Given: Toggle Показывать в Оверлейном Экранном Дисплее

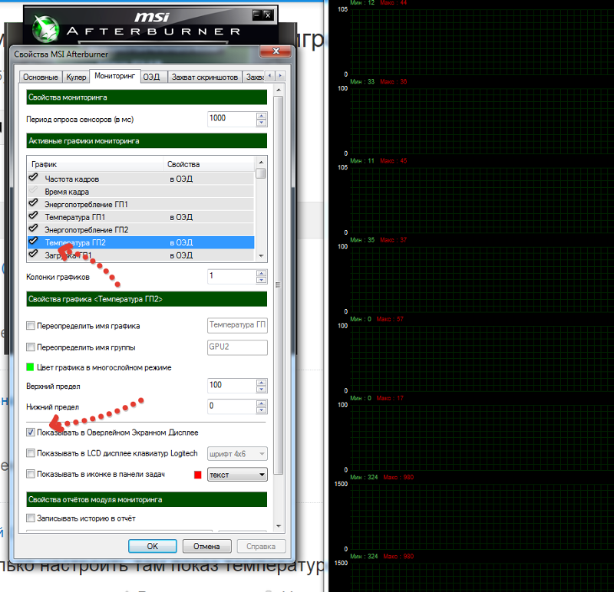Looking at the screenshot, I should tap(31, 432).
